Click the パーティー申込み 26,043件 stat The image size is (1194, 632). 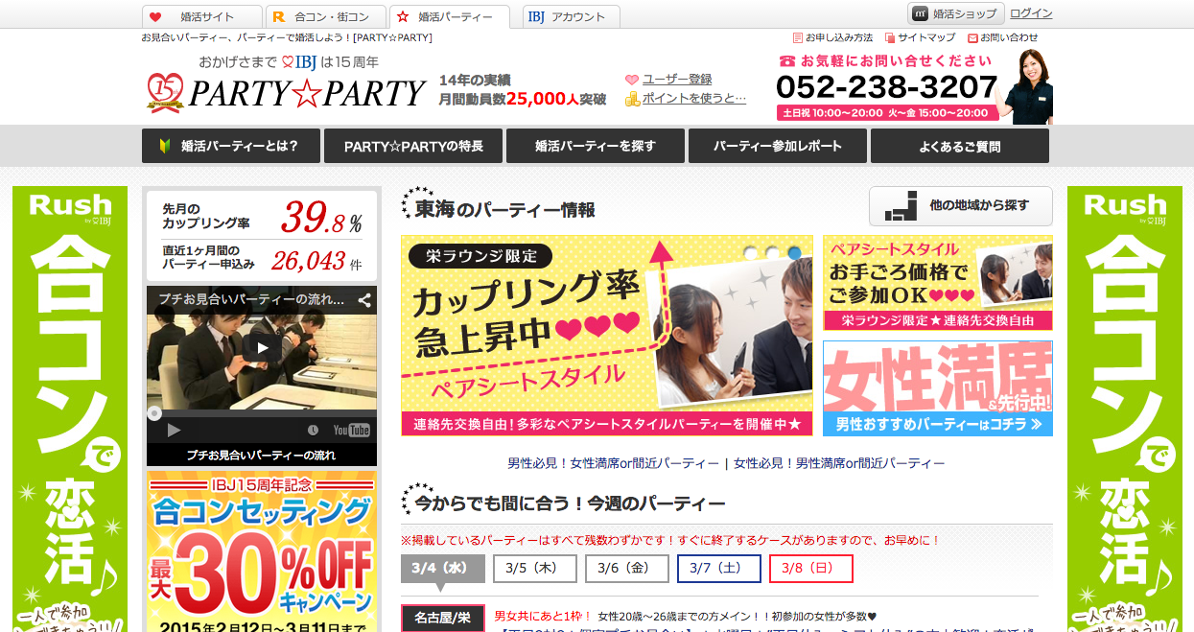[x=262, y=258]
